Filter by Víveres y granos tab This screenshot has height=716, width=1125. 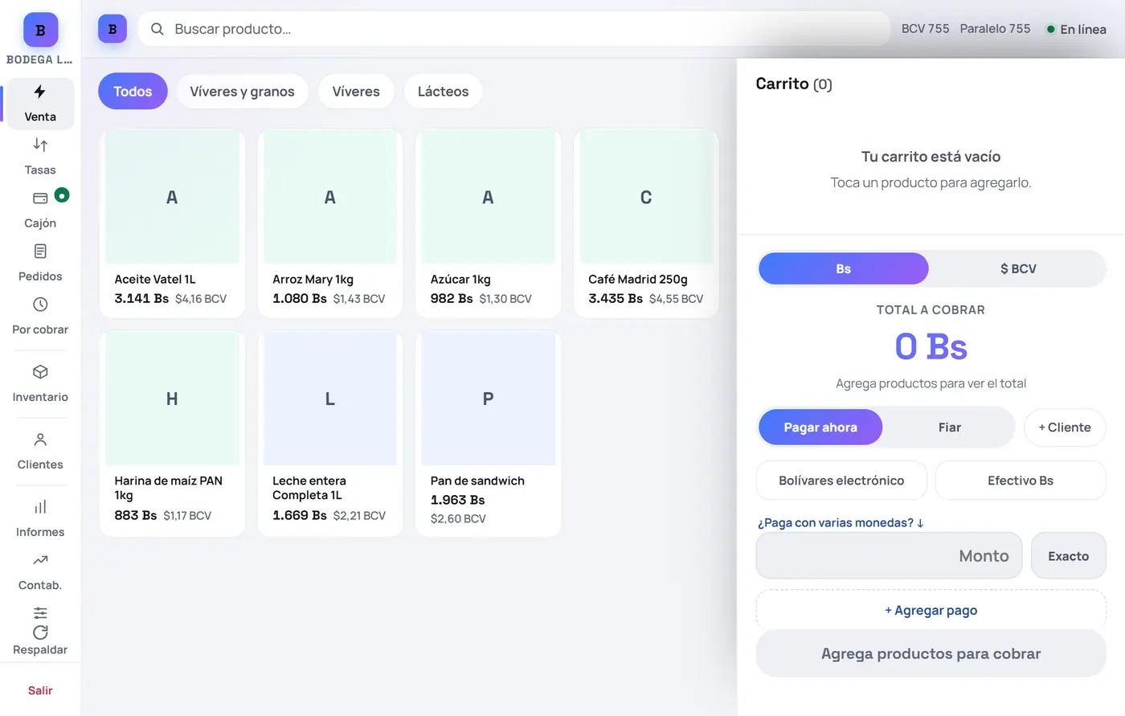242,92
